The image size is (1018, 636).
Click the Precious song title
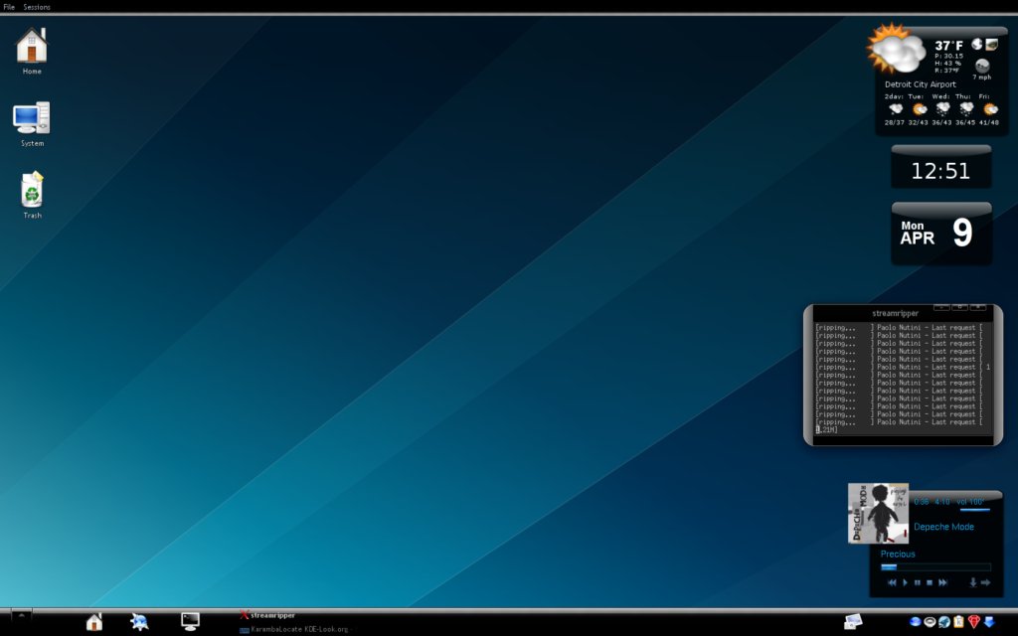898,554
